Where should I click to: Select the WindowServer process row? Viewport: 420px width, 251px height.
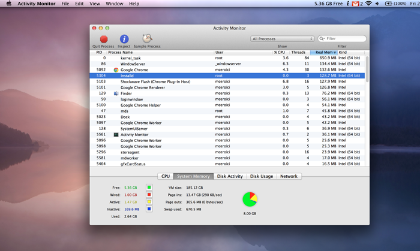227,64
